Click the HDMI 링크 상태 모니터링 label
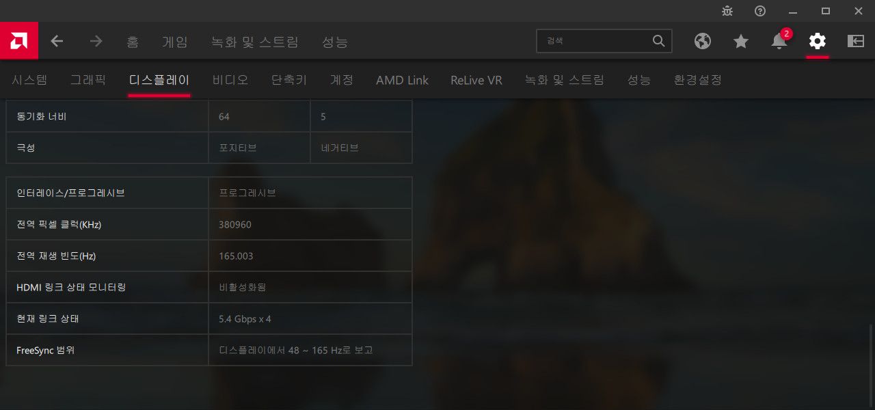 coord(71,288)
